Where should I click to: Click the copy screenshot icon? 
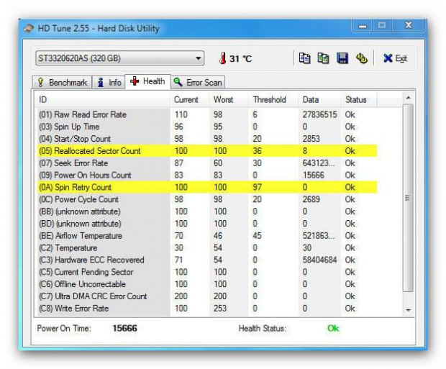323,58
